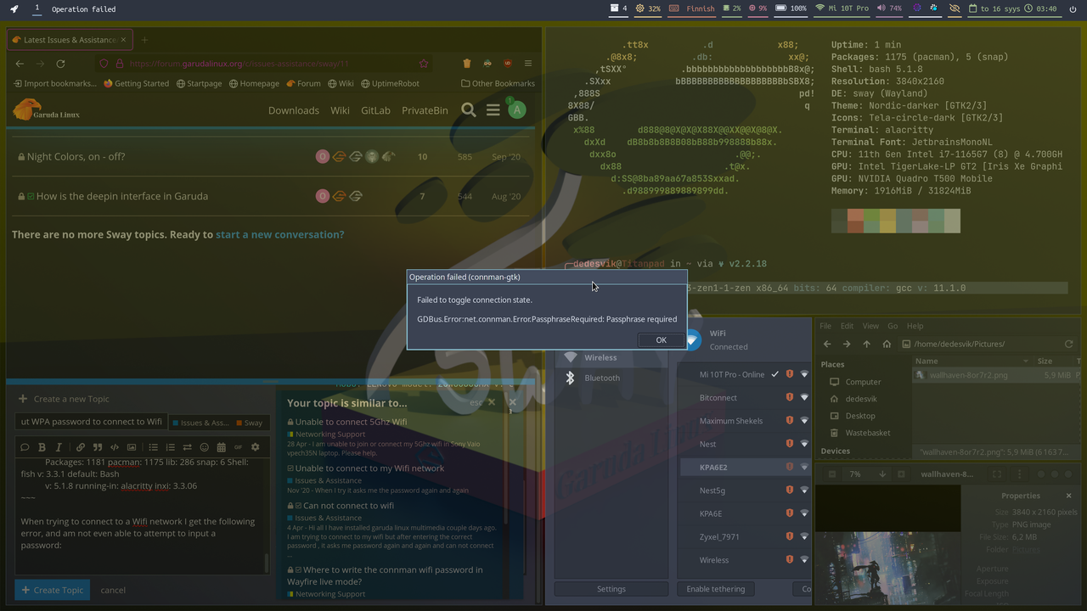Open the Garuda forum hamburger menu
The height and width of the screenshot is (611, 1087).
pyautogui.click(x=493, y=110)
